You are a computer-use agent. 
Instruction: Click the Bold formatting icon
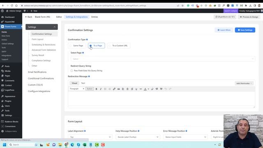[96, 89]
